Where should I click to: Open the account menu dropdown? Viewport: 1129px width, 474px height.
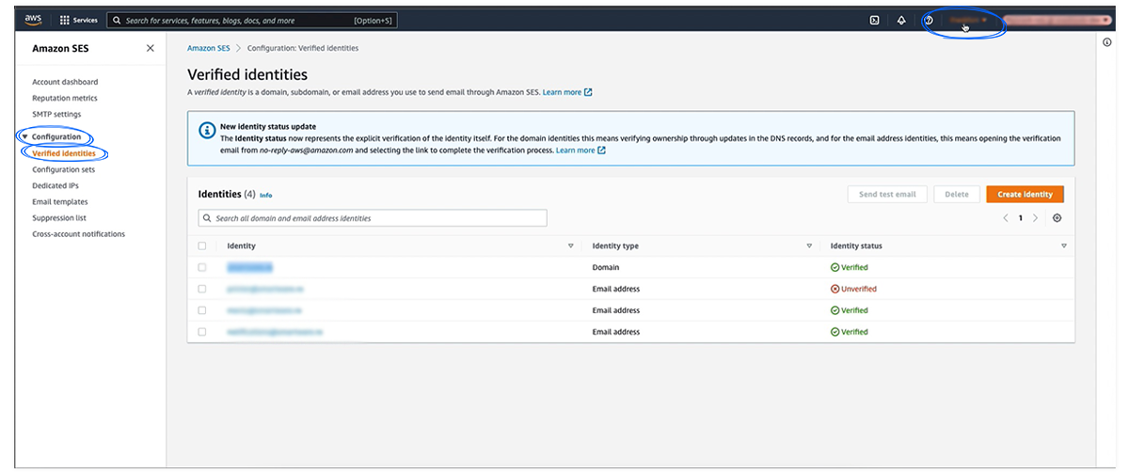1058,20
